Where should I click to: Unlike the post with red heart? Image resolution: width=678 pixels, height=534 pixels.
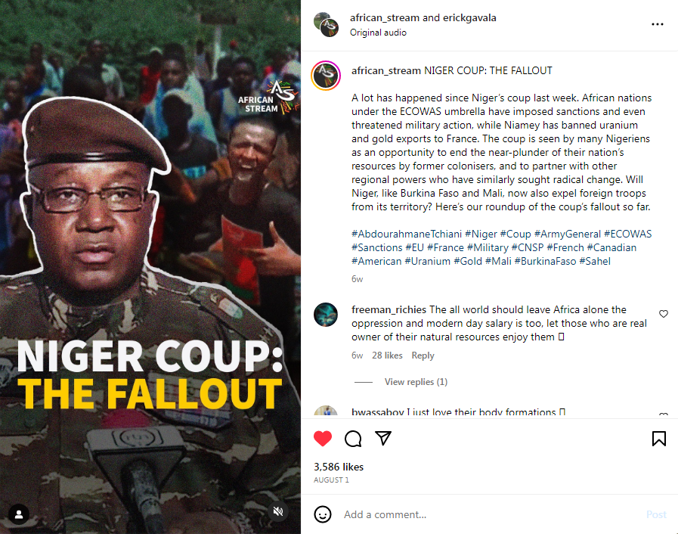pos(323,439)
